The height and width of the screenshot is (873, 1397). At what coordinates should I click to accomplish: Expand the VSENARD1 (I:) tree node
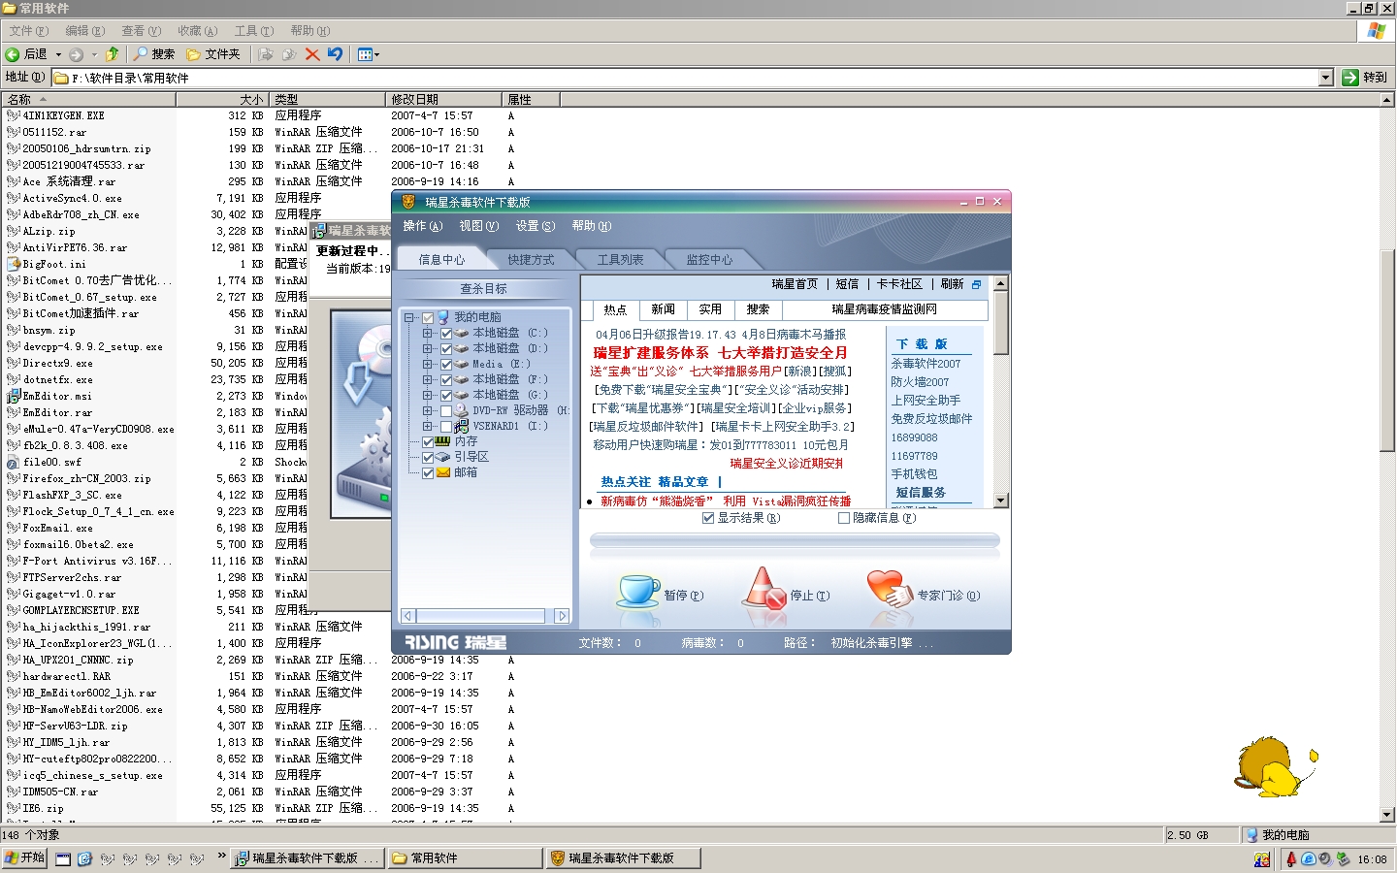[x=428, y=426]
